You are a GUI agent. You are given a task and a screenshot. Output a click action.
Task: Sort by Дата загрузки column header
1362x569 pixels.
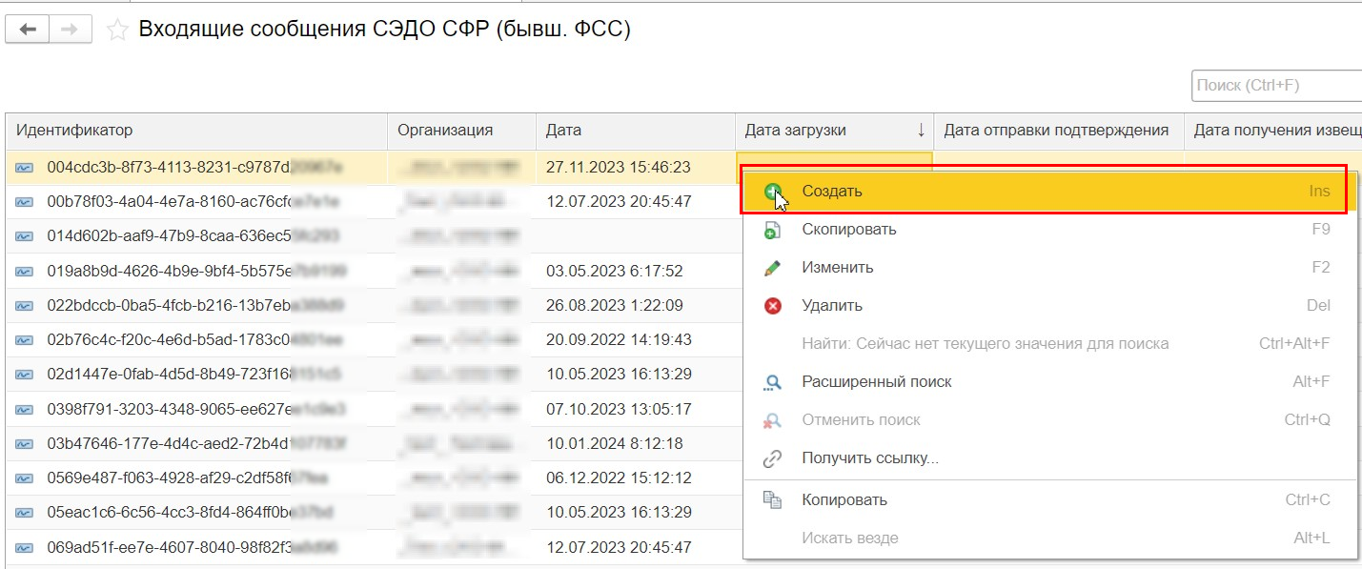[795, 131]
